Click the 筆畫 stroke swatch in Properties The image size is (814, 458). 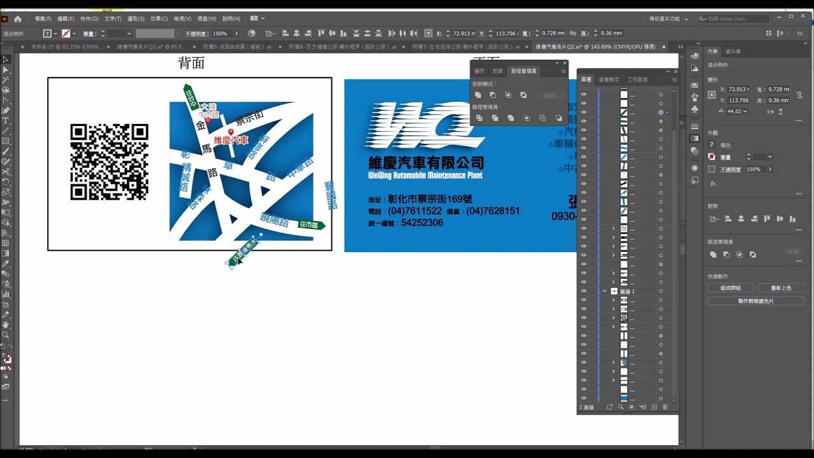712,156
